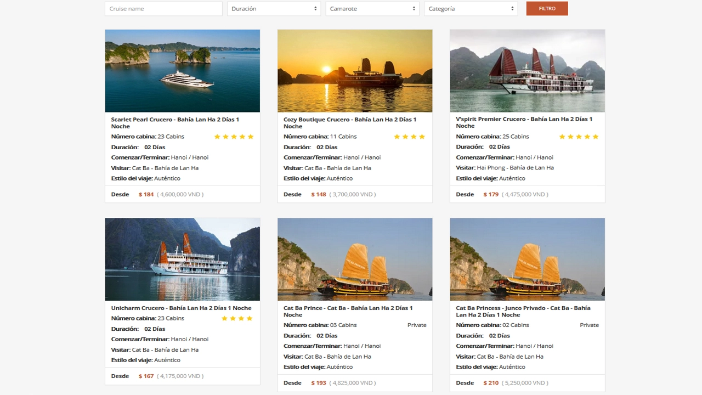Open the Scarlet Pearl cruise photo
This screenshot has width=702, height=395.
(x=183, y=71)
